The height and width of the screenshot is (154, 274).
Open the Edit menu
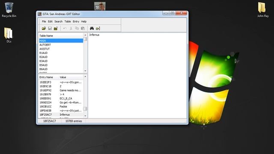point(50,21)
